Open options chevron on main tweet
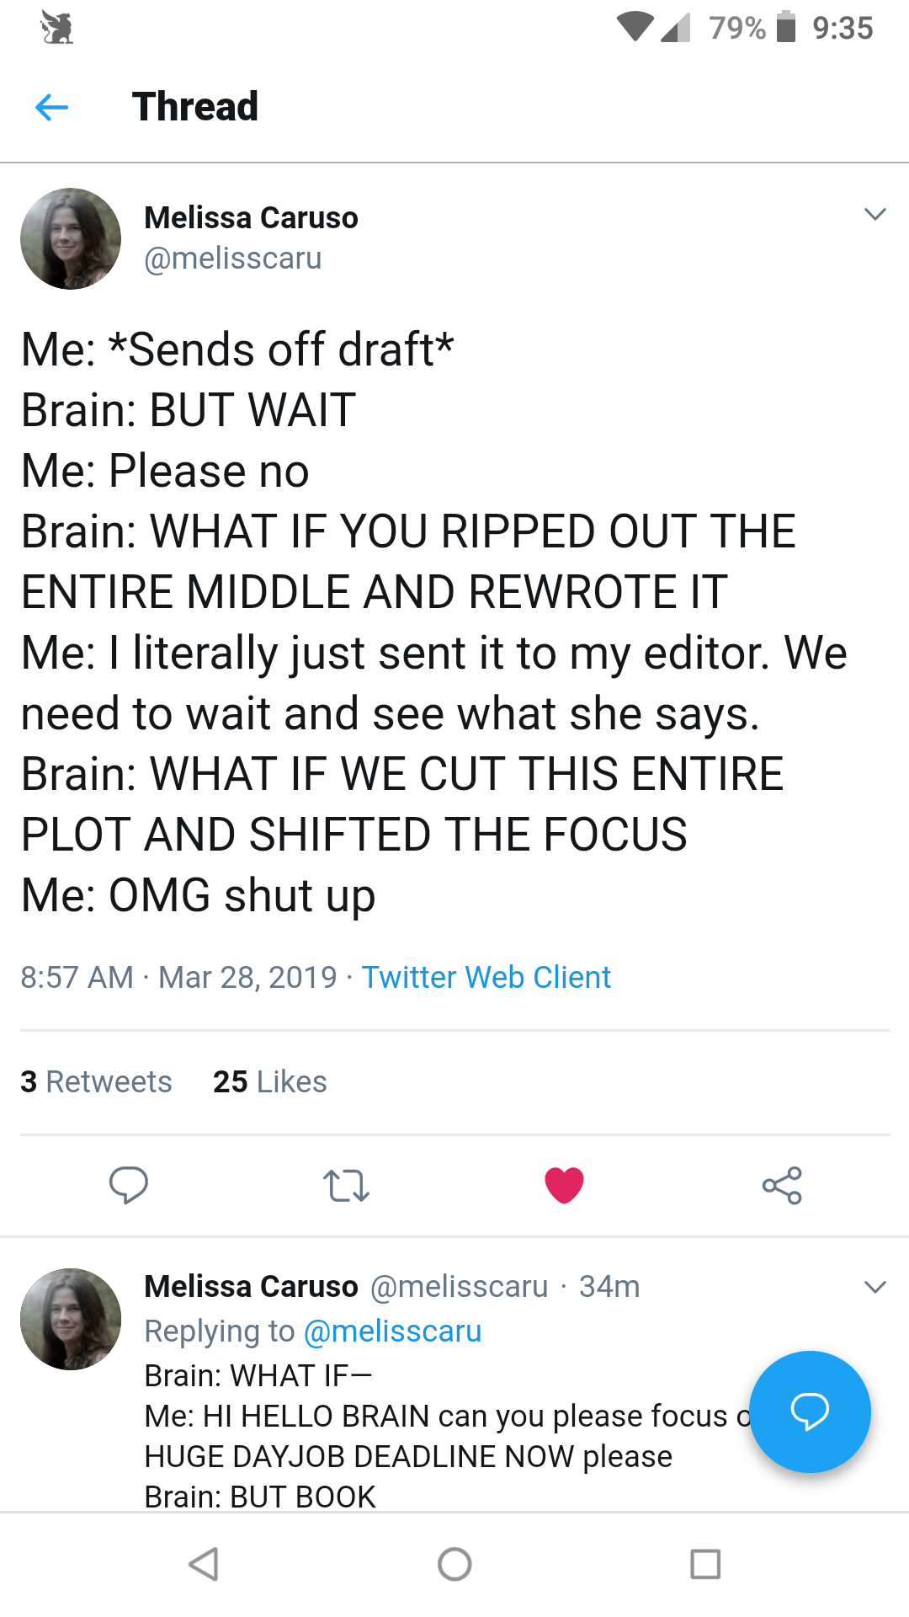The image size is (909, 1617). pos(875,214)
